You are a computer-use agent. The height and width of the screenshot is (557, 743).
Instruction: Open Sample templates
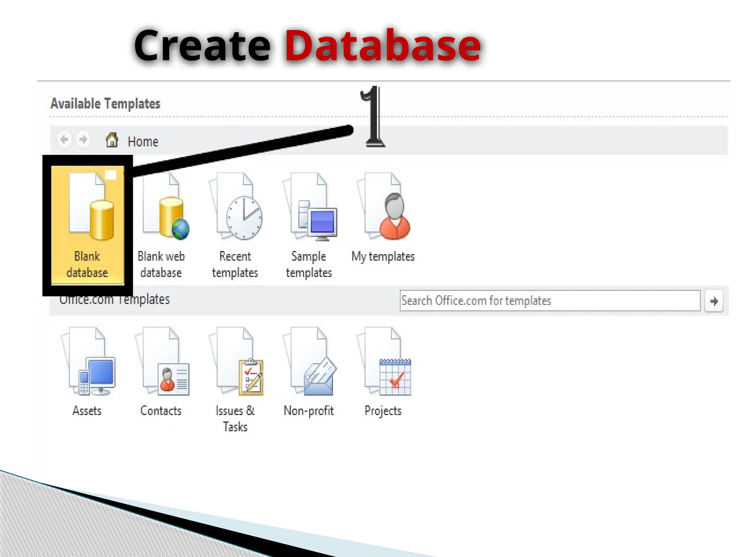click(x=309, y=225)
